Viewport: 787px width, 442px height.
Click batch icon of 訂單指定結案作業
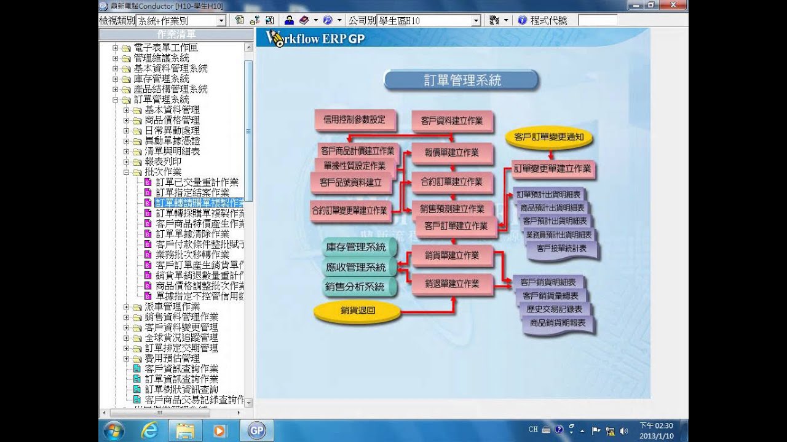[148, 193]
